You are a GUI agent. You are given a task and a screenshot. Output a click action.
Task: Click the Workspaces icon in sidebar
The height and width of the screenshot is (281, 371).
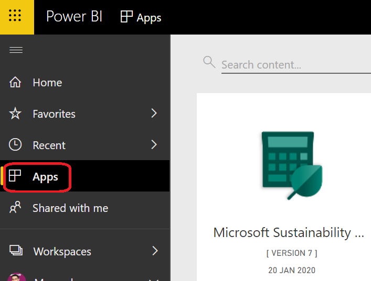16,251
